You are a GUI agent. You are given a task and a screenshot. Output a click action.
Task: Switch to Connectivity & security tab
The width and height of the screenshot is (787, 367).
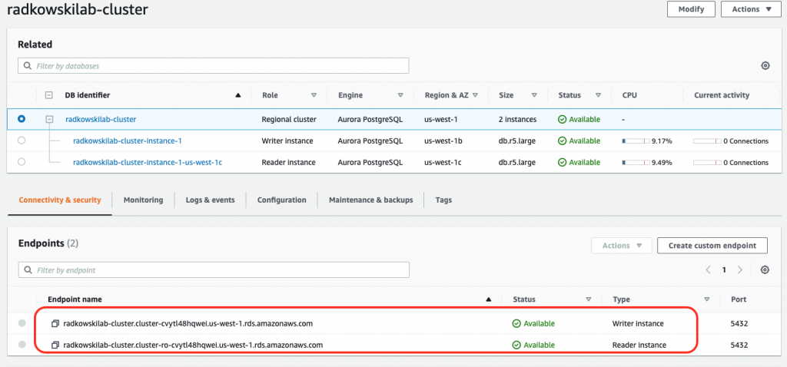[60, 200]
